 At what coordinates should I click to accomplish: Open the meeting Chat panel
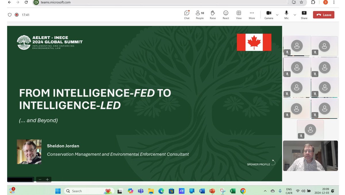coord(187,15)
